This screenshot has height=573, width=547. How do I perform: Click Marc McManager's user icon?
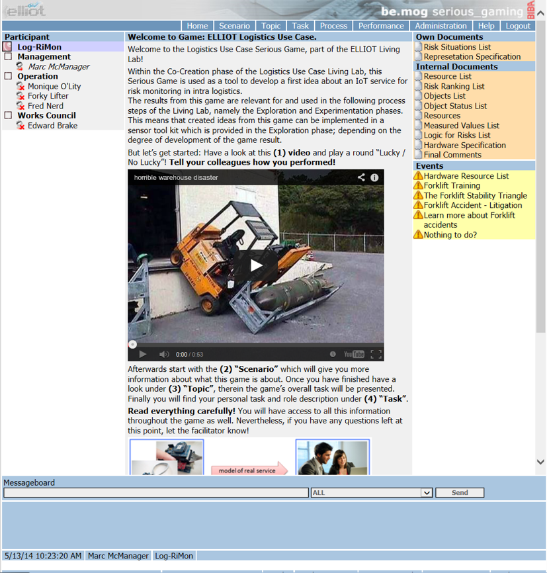pyautogui.click(x=21, y=67)
